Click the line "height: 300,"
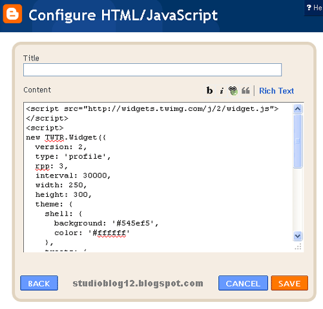323x309 pixels. (x=63, y=194)
